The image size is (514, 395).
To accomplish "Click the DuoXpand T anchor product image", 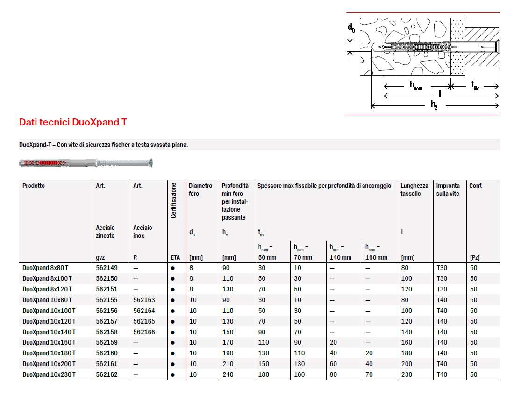I will (86, 163).
